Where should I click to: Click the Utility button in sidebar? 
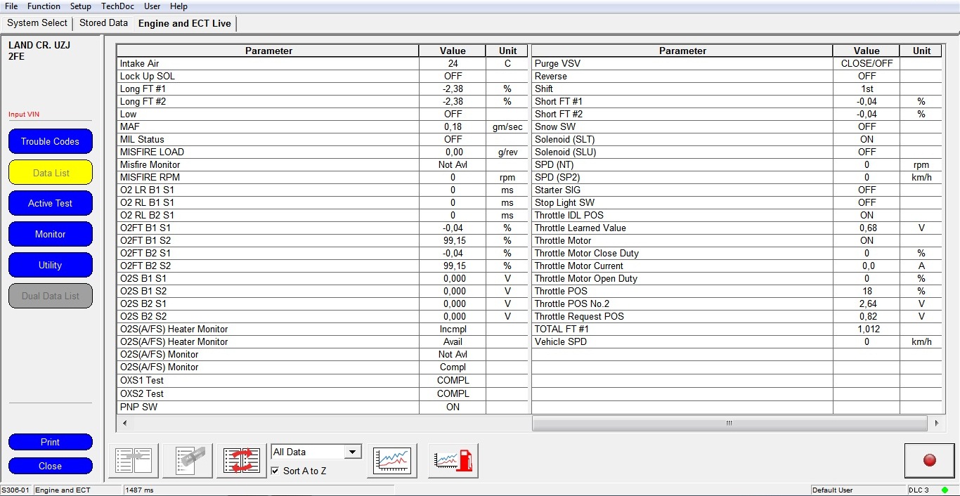point(50,265)
